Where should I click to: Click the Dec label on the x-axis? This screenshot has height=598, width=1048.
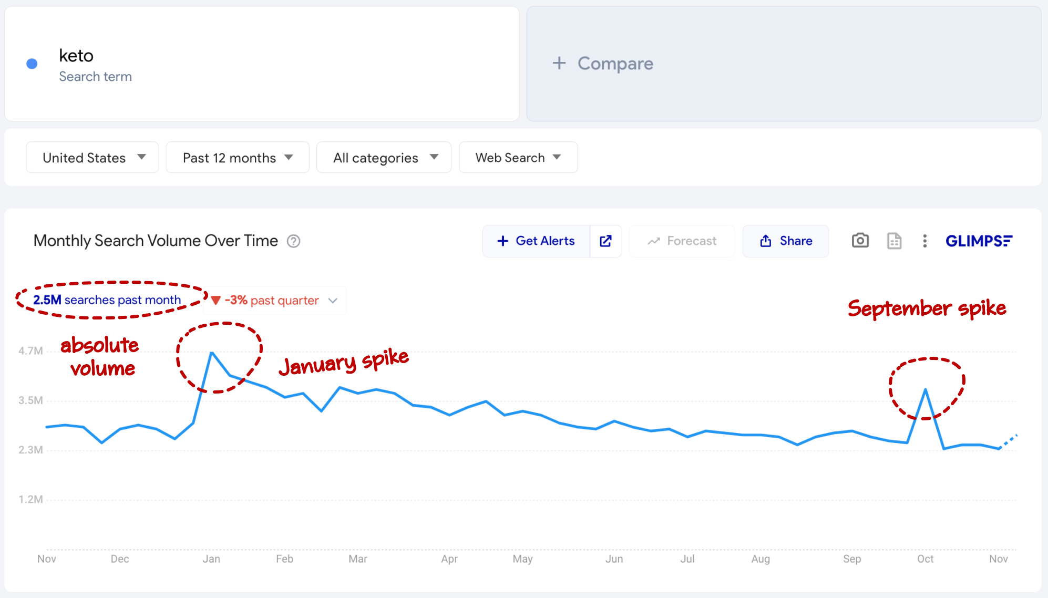tap(120, 559)
